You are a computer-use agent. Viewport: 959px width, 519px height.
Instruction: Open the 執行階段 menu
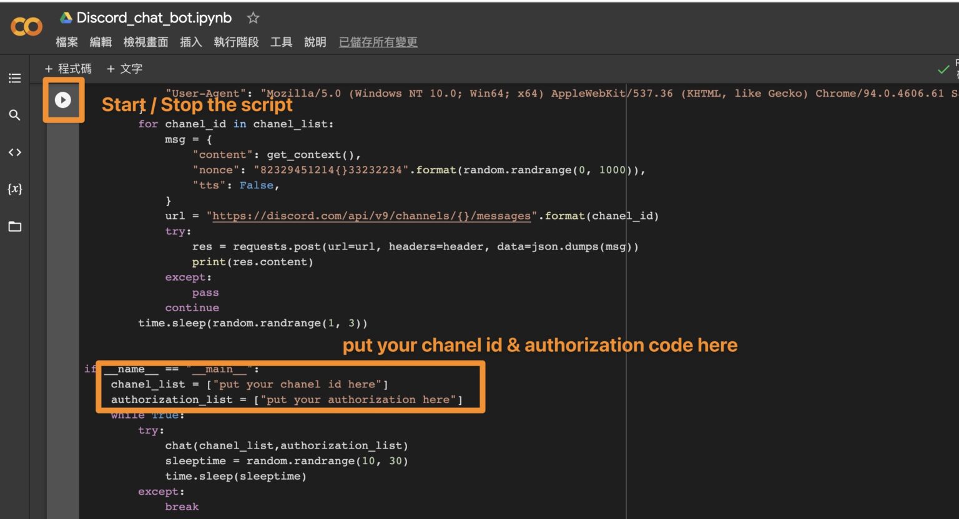click(235, 42)
